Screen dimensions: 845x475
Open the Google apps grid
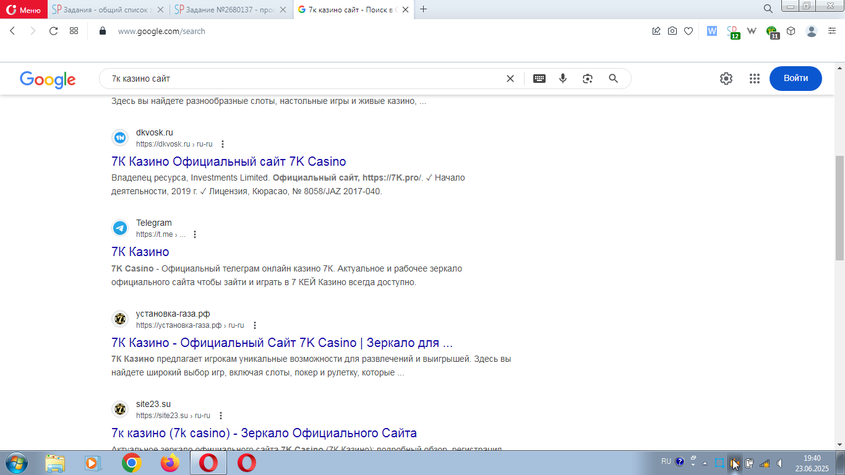coord(754,79)
